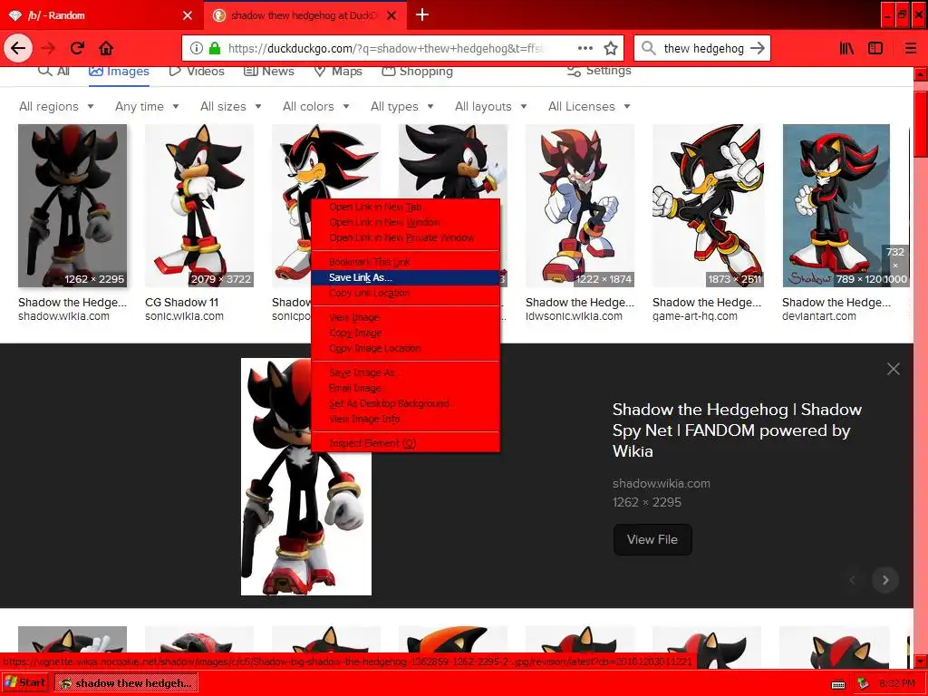Choose Copy Link Location
Viewport: 928px width, 696px height.
[405, 293]
